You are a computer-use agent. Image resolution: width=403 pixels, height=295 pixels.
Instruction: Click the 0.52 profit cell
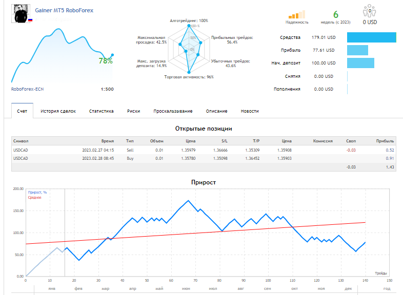(x=390, y=150)
